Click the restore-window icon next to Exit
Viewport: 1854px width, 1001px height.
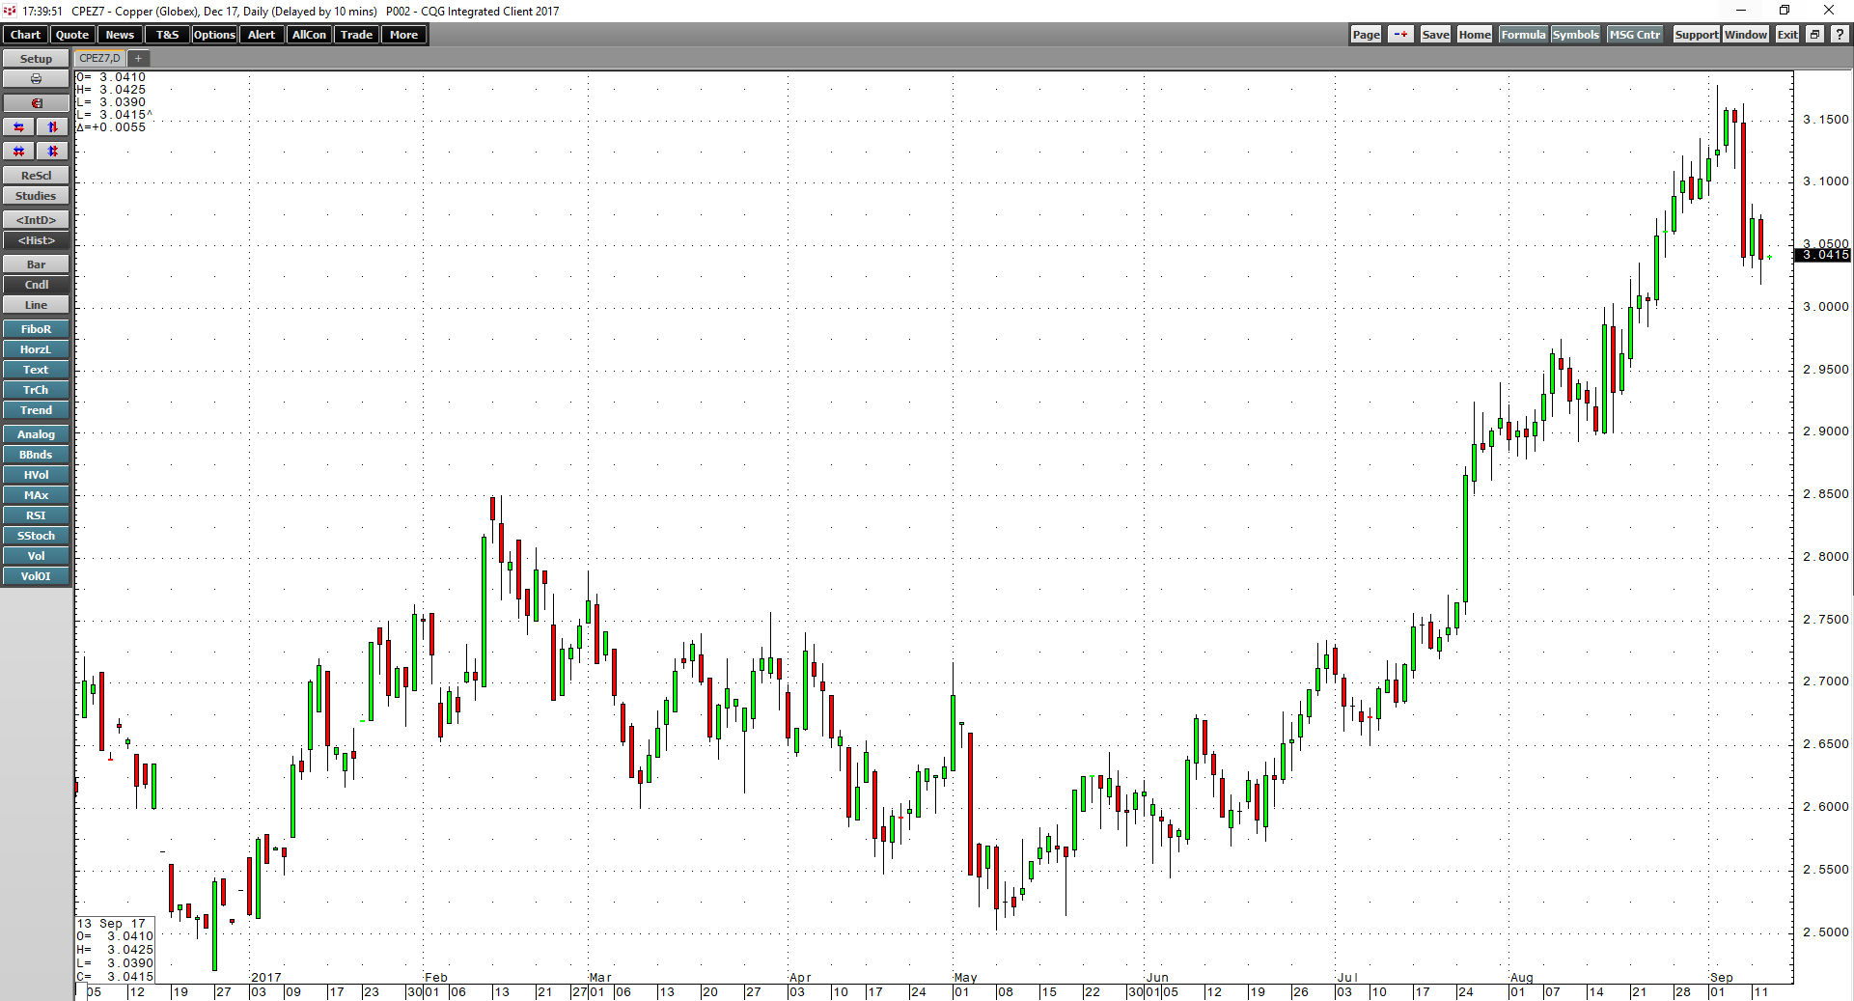[x=1814, y=35]
